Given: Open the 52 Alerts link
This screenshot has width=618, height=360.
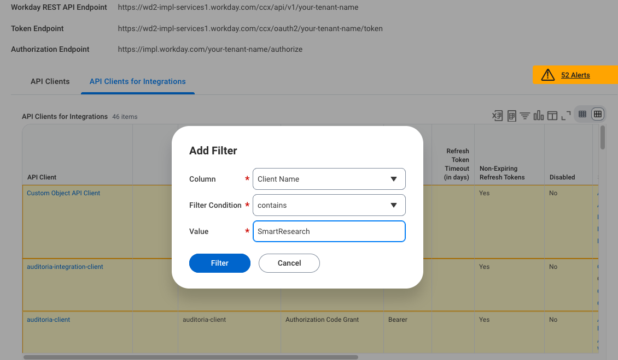Looking at the screenshot, I should tap(575, 75).
